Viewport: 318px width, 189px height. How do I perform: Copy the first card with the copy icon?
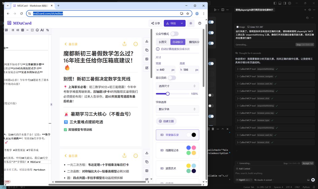(x=147, y=50)
